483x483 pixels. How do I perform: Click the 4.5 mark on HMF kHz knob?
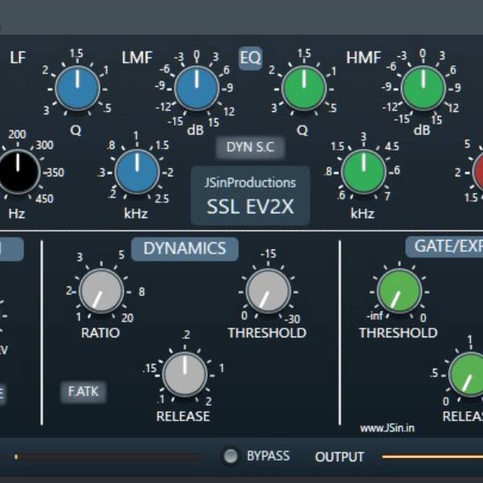(391, 147)
